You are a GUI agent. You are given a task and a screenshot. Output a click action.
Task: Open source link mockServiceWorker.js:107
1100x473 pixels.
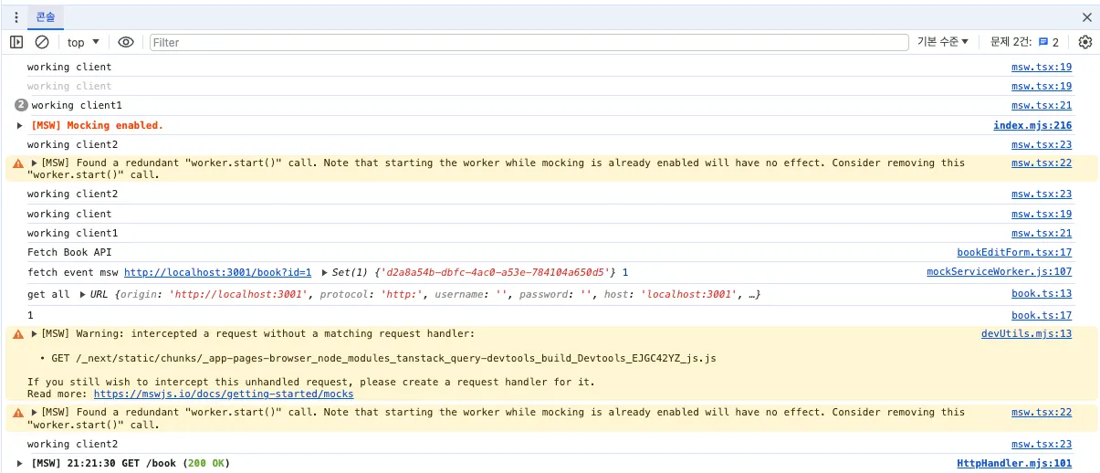click(1000, 272)
